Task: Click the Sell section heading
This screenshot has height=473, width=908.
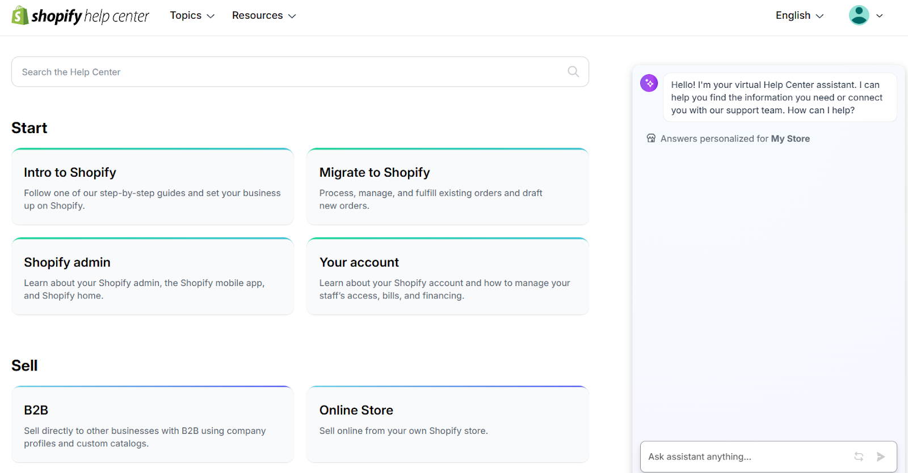Action: (x=24, y=365)
